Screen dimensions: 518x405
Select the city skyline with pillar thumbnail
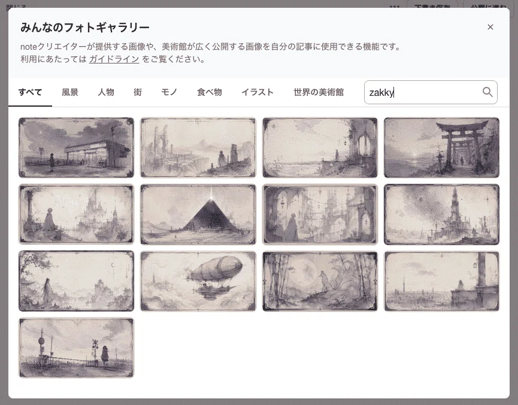coord(442,282)
